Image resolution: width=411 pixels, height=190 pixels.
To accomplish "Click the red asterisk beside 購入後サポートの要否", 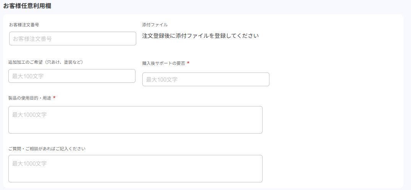I will click(188, 63).
